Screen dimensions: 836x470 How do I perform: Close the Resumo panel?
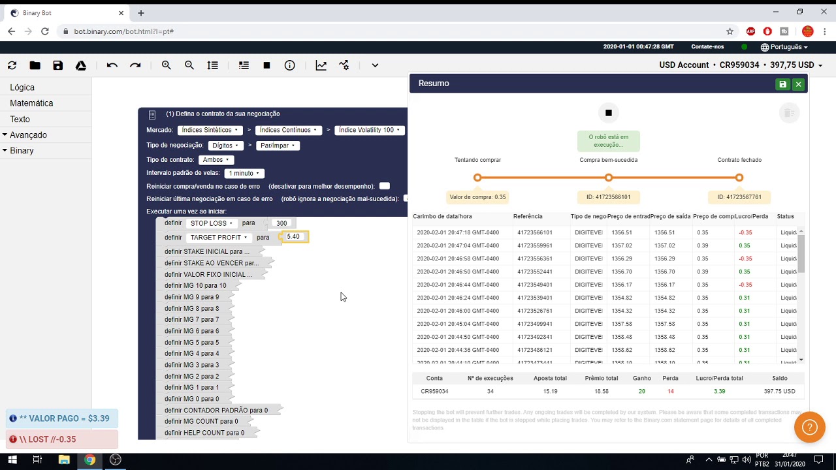[798, 84]
